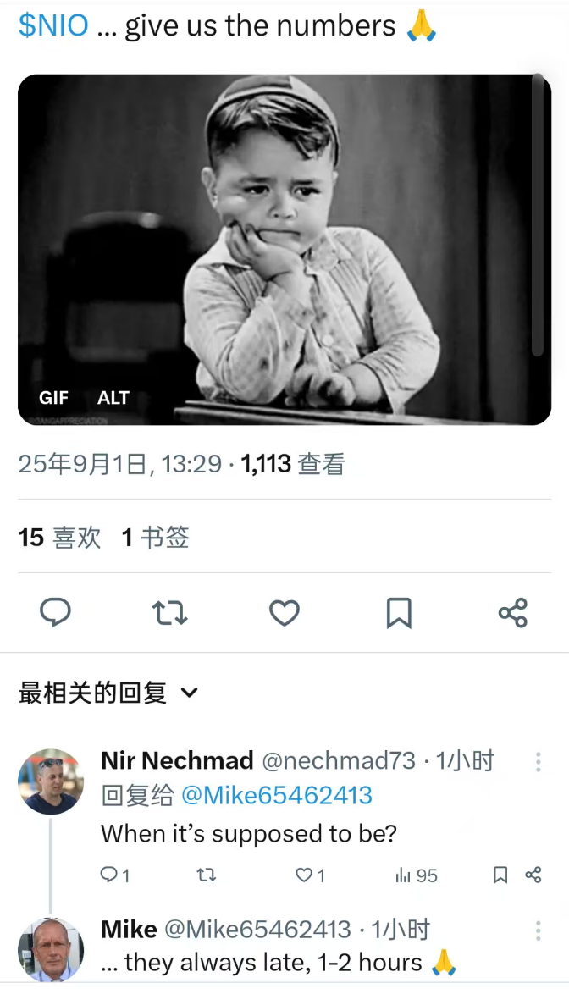The image size is (569, 994).
Task: Open the reply icon under the main tweet
Action: (x=55, y=612)
